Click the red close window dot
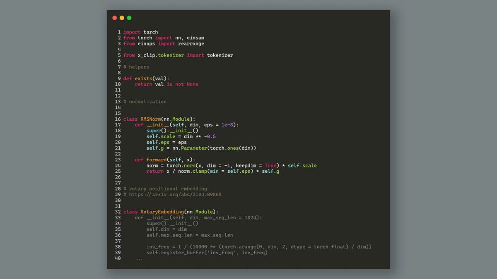The image size is (497, 279). [115, 18]
